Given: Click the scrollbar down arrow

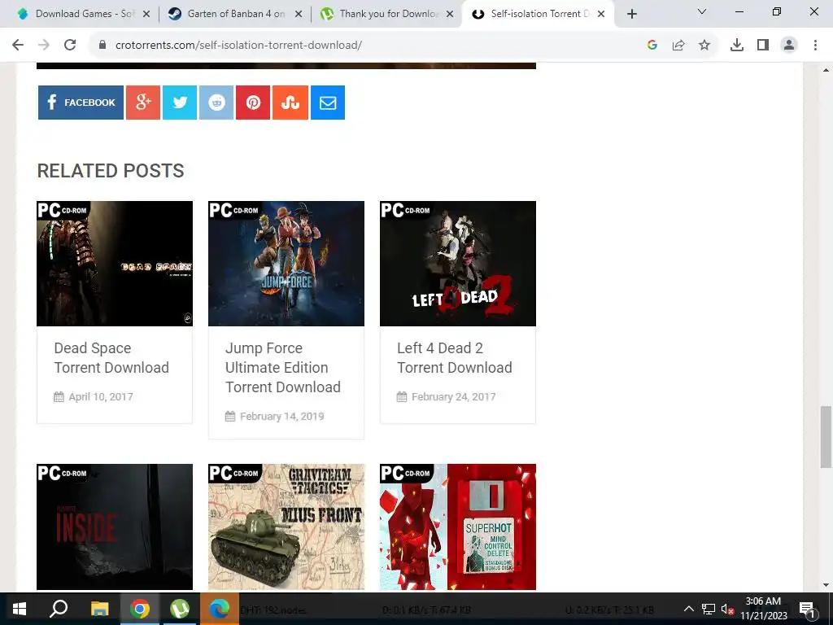Looking at the screenshot, I should click(x=826, y=585).
